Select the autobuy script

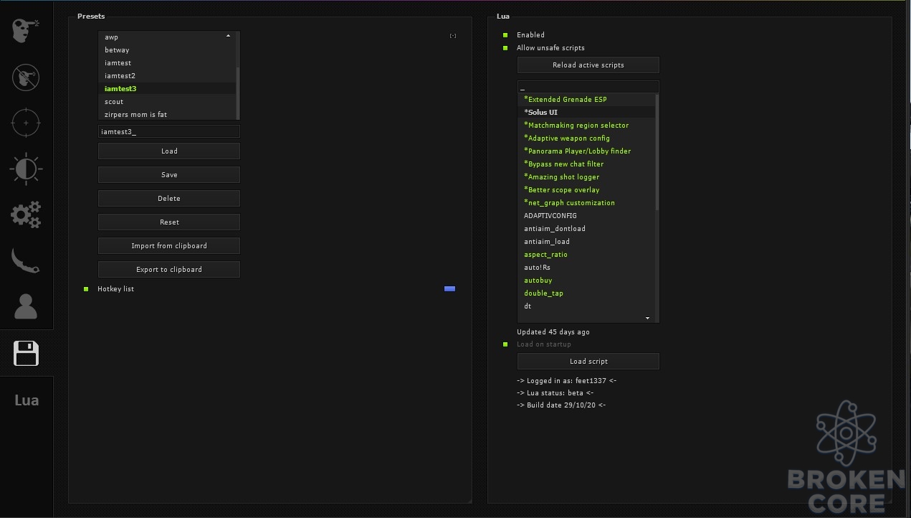point(586,281)
